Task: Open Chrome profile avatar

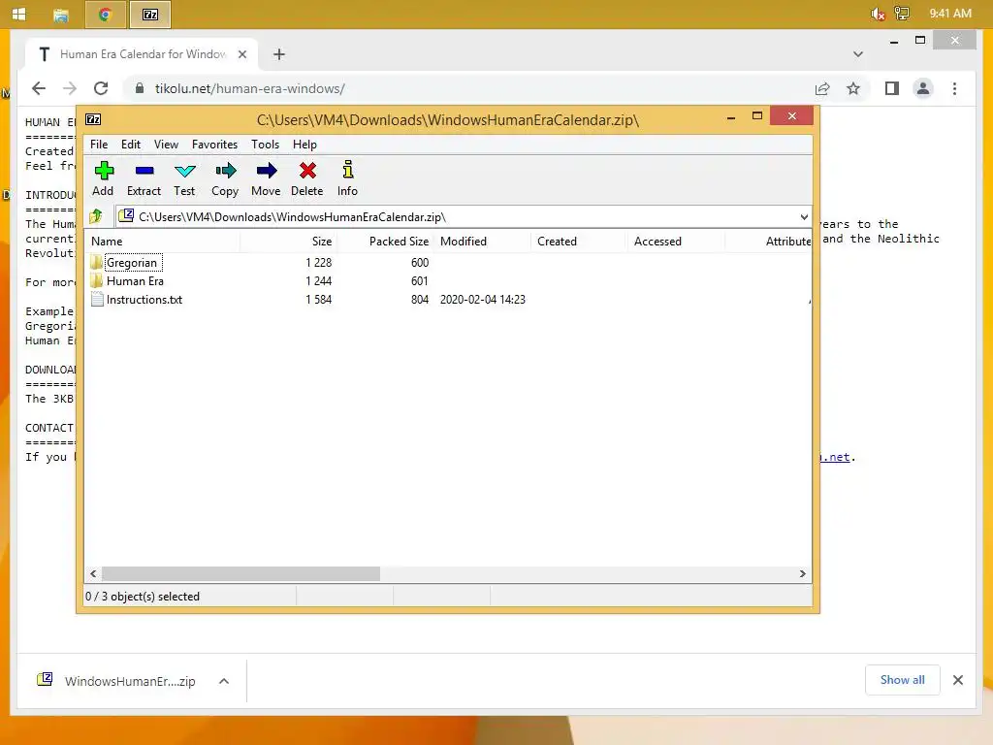Action: 923,88
